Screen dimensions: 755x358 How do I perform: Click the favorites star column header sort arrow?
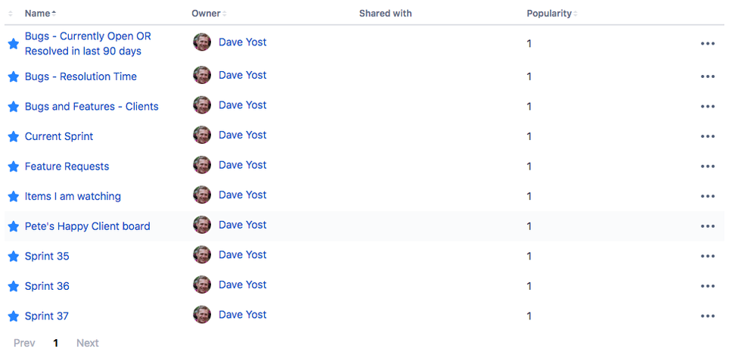tap(11, 14)
